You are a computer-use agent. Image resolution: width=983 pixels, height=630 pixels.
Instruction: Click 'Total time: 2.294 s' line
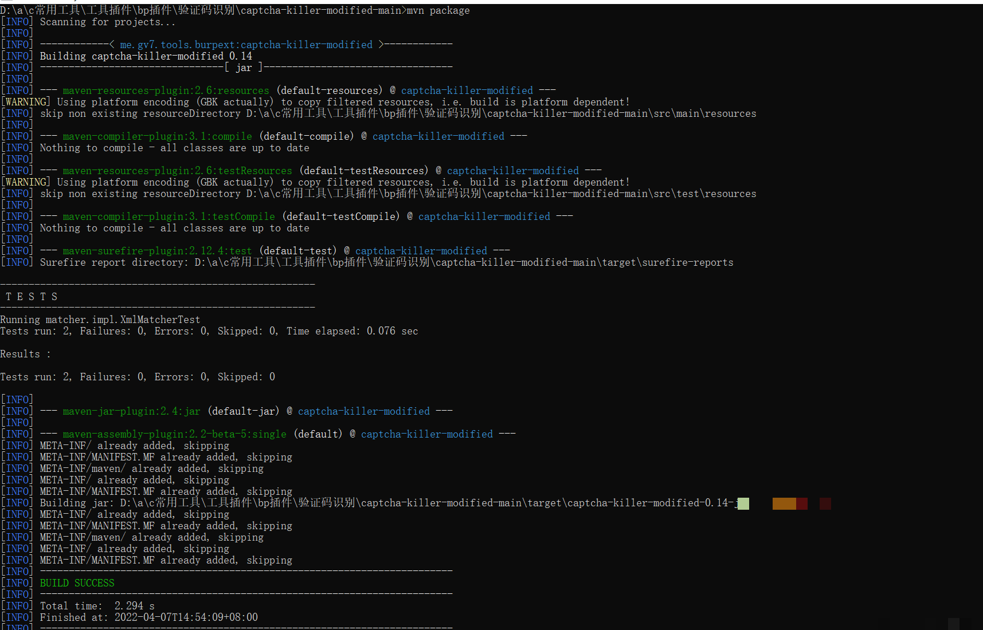[x=97, y=606]
